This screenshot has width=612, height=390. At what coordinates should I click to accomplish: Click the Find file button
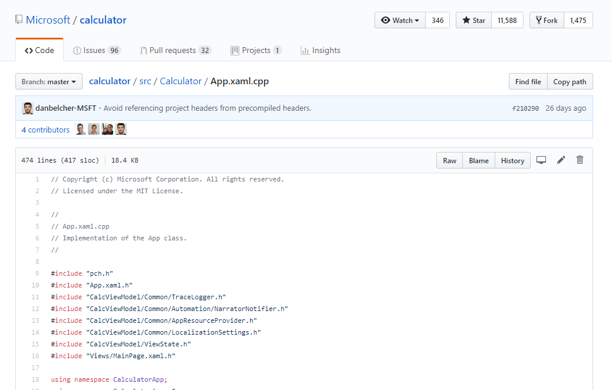(x=528, y=81)
